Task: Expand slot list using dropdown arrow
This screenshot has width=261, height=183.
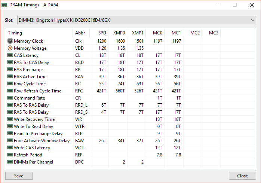Action: (x=252, y=20)
